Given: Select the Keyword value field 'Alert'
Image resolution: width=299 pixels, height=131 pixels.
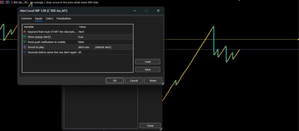Looking at the screenshot, I should [x=105, y=32].
